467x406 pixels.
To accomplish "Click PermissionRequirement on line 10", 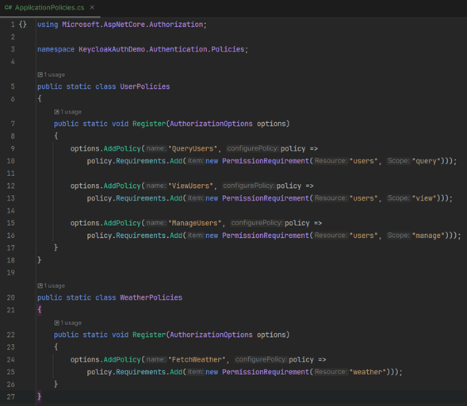I will [266, 161].
